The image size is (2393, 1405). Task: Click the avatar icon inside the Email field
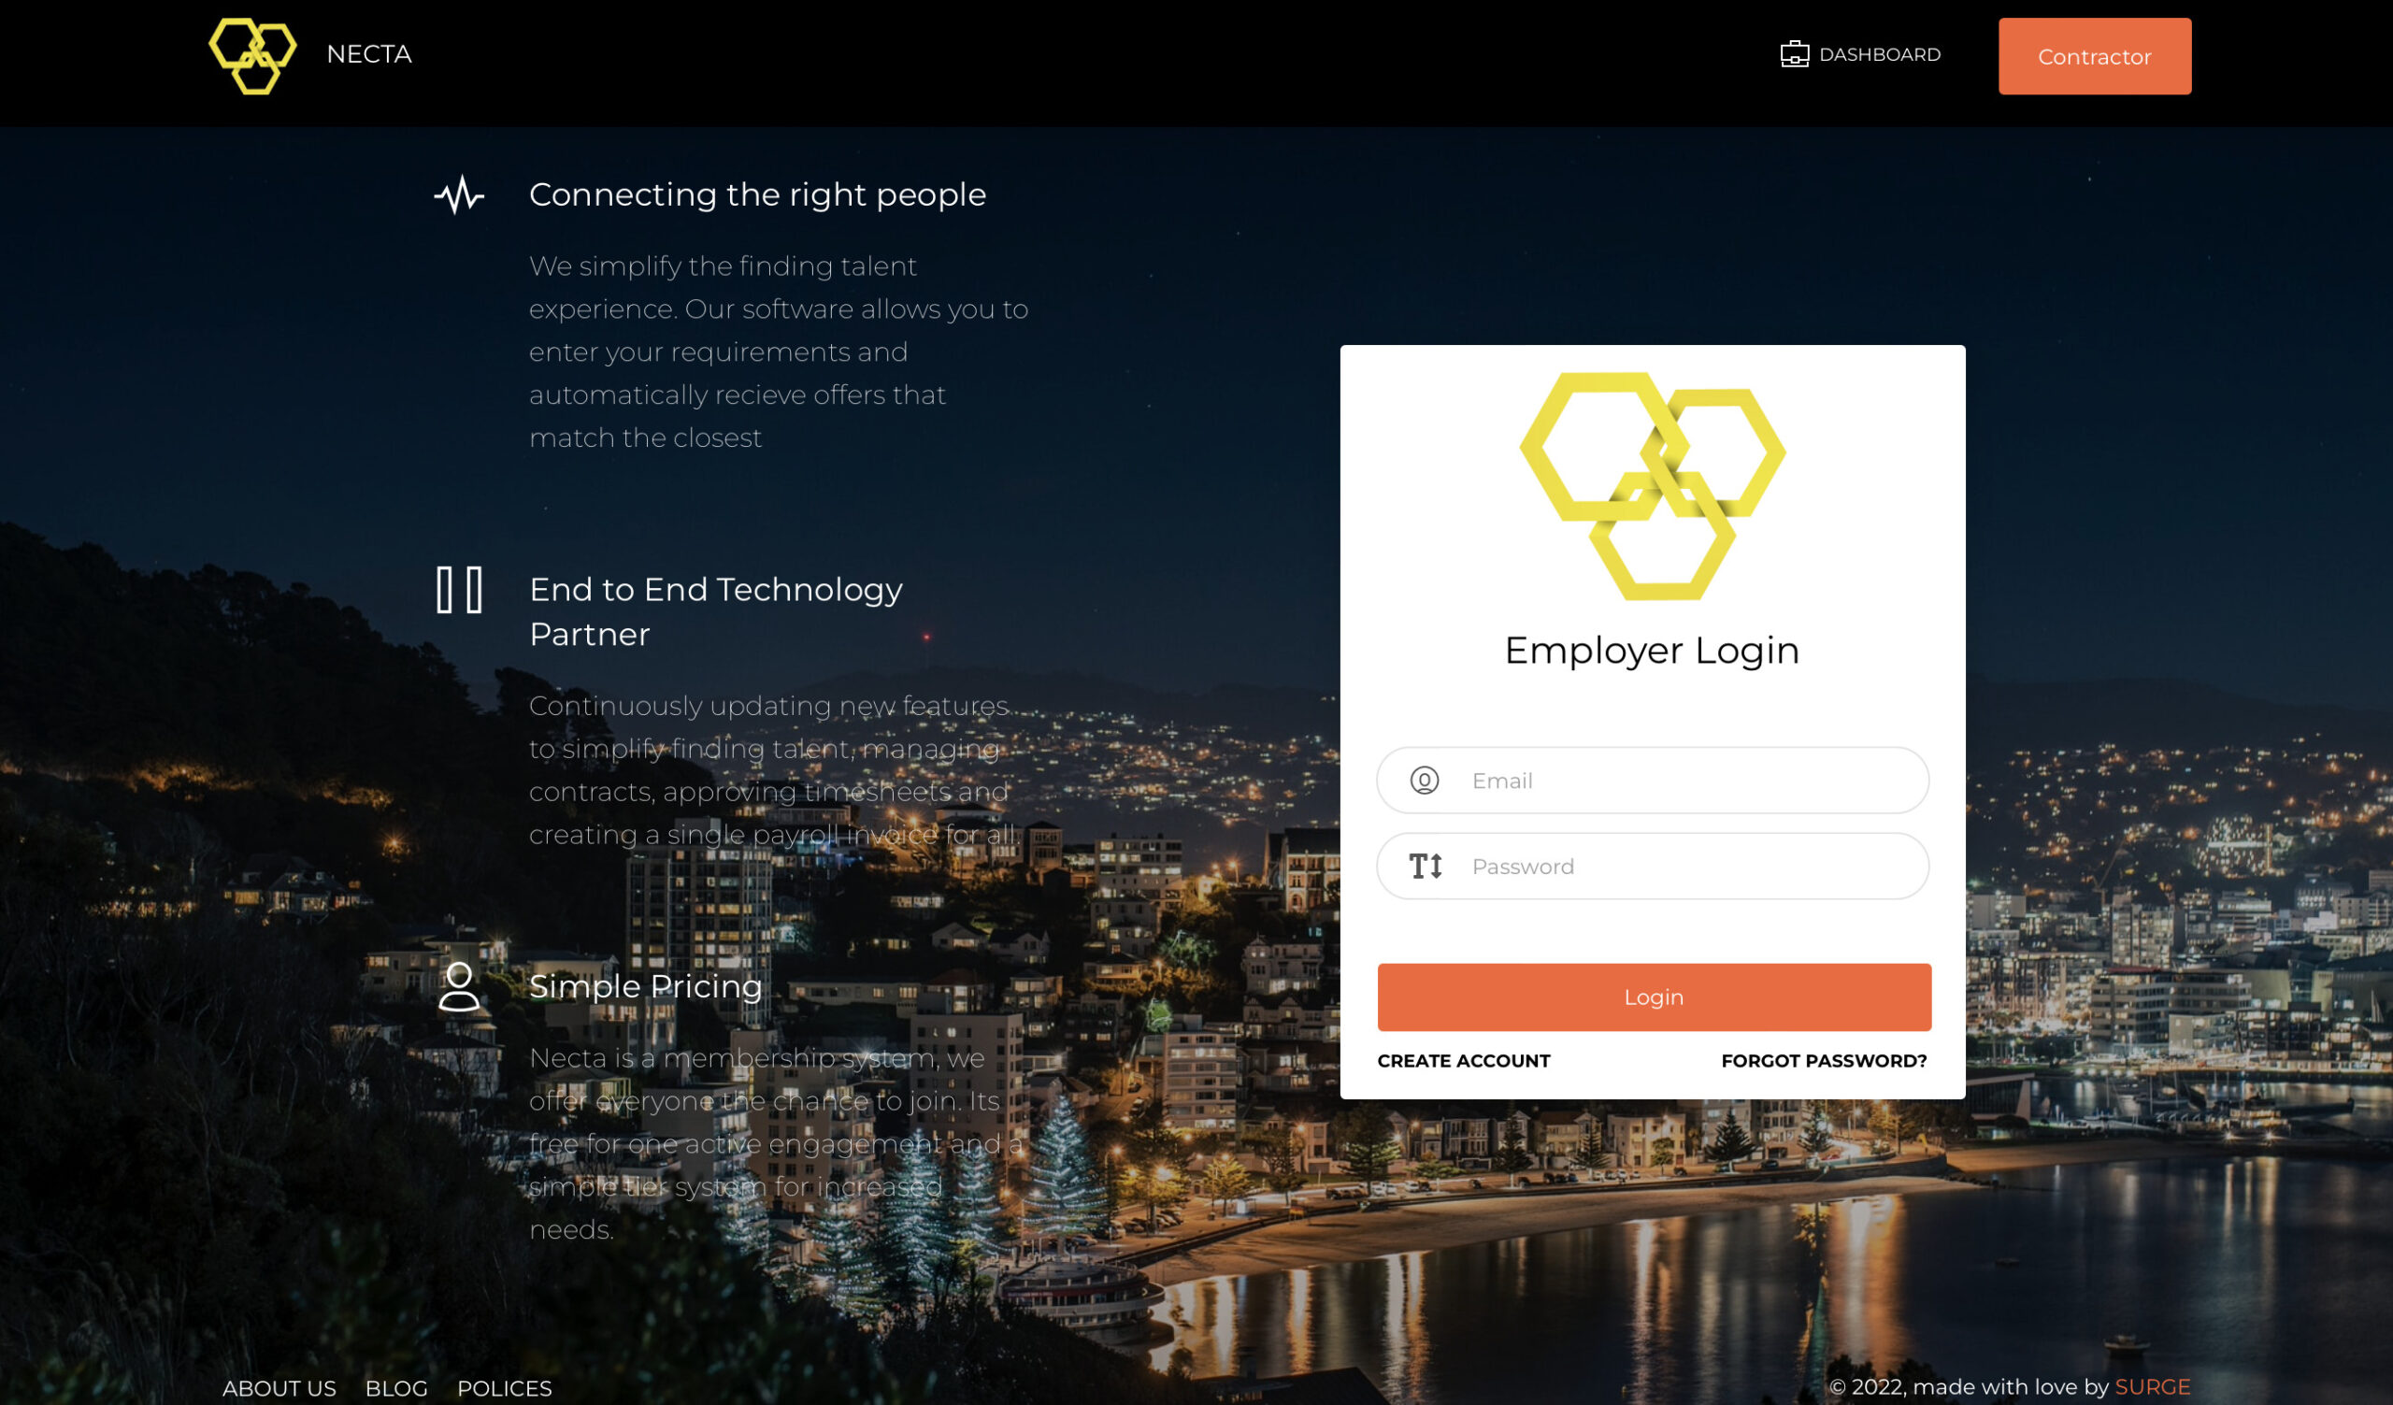(1426, 781)
